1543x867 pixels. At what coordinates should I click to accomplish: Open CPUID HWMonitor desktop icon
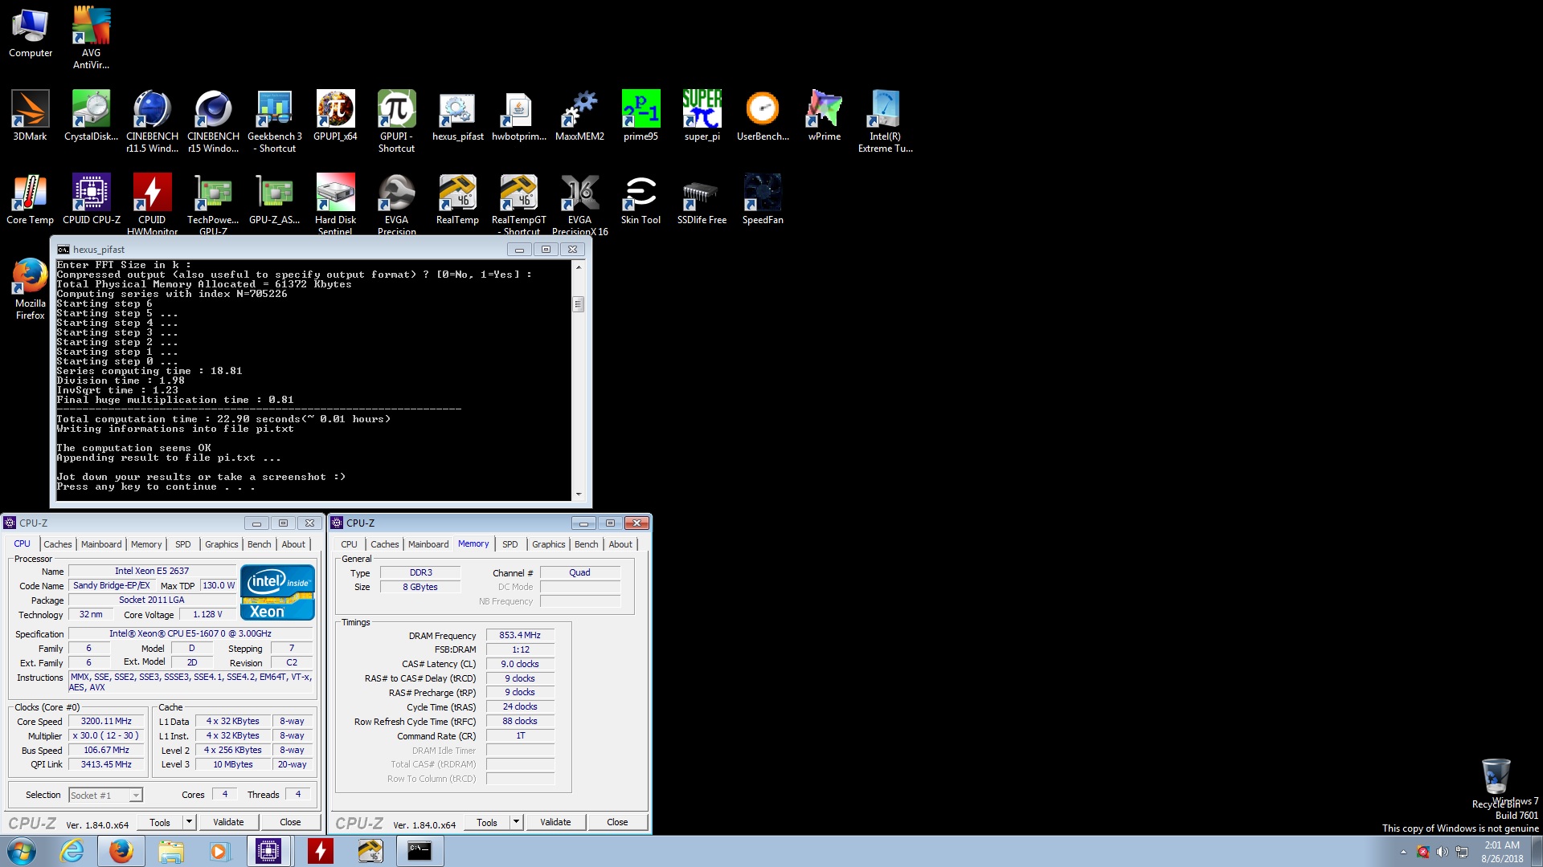coord(152,204)
